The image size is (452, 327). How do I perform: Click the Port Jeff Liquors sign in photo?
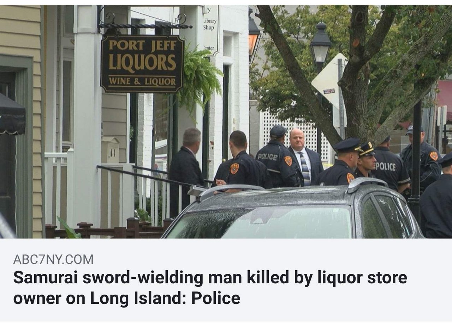click(x=142, y=64)
